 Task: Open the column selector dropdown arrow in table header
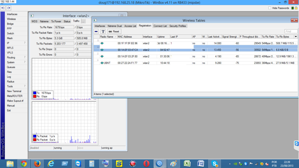coord(296,37)
